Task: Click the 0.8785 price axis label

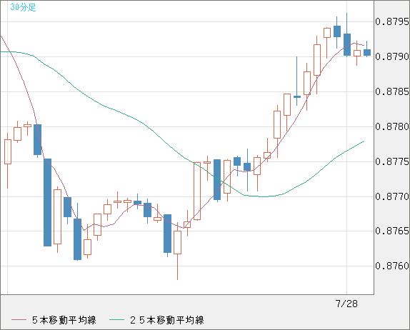Action: tap(392, 91)
